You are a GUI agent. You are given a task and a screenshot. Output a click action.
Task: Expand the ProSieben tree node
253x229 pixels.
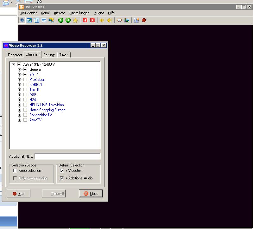(x=19, y=80)
